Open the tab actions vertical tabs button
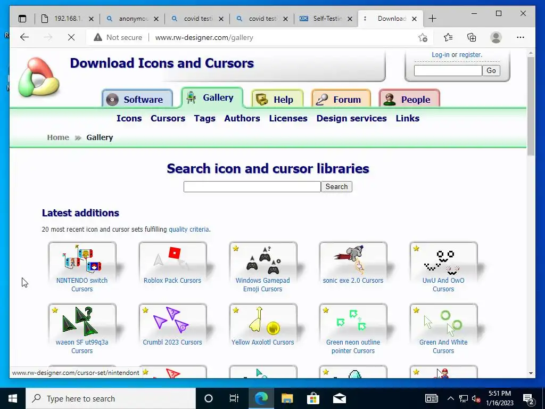Screen dimensions: 545x409 click(x=22, y=19)
